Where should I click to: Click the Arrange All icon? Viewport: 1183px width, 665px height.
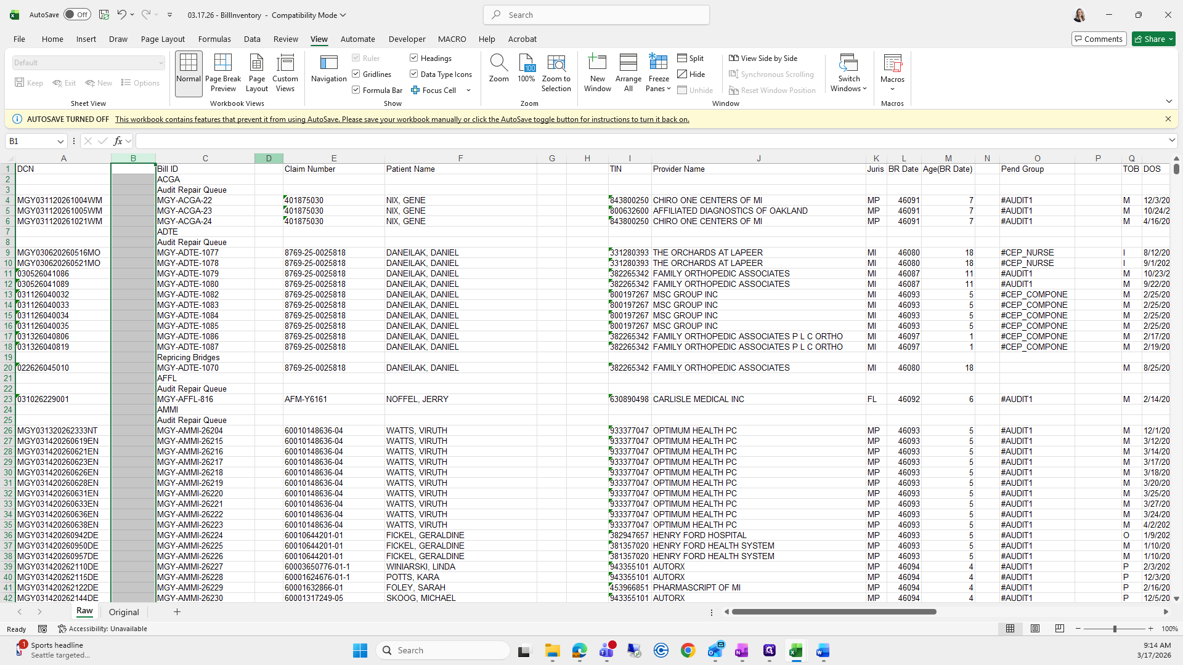[x=628, y=63]
